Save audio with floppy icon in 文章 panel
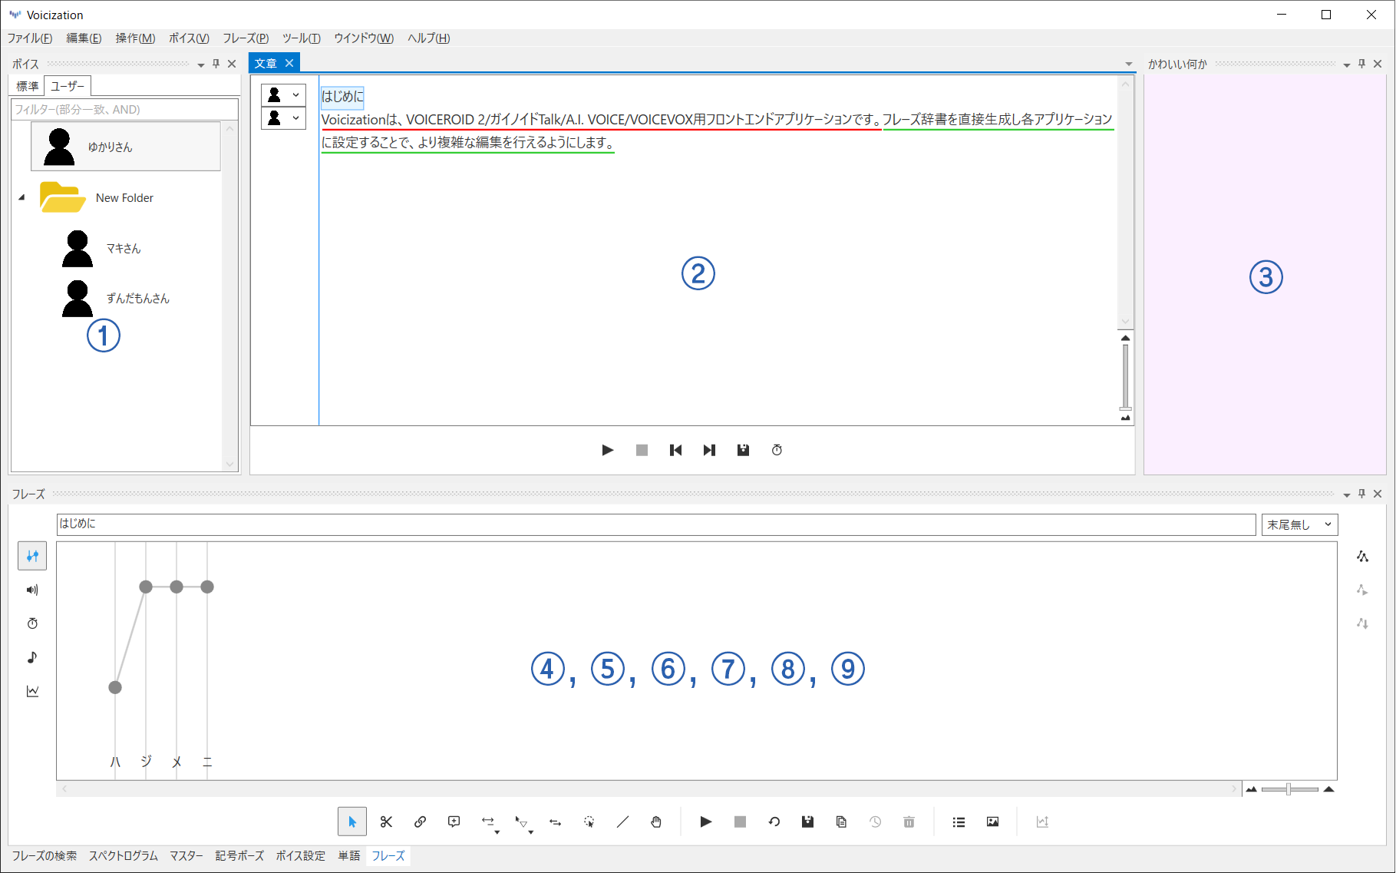This screenshot has width=1396, height=873. coord(743,450)
